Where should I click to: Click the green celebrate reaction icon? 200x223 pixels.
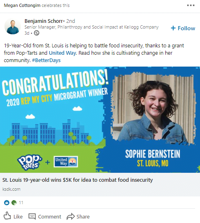[x=14, y=203]
